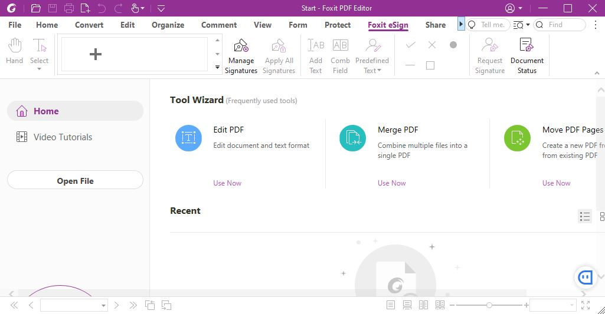Select the dot mark fill tool
The image size is (605, 314).
[453, 45]
